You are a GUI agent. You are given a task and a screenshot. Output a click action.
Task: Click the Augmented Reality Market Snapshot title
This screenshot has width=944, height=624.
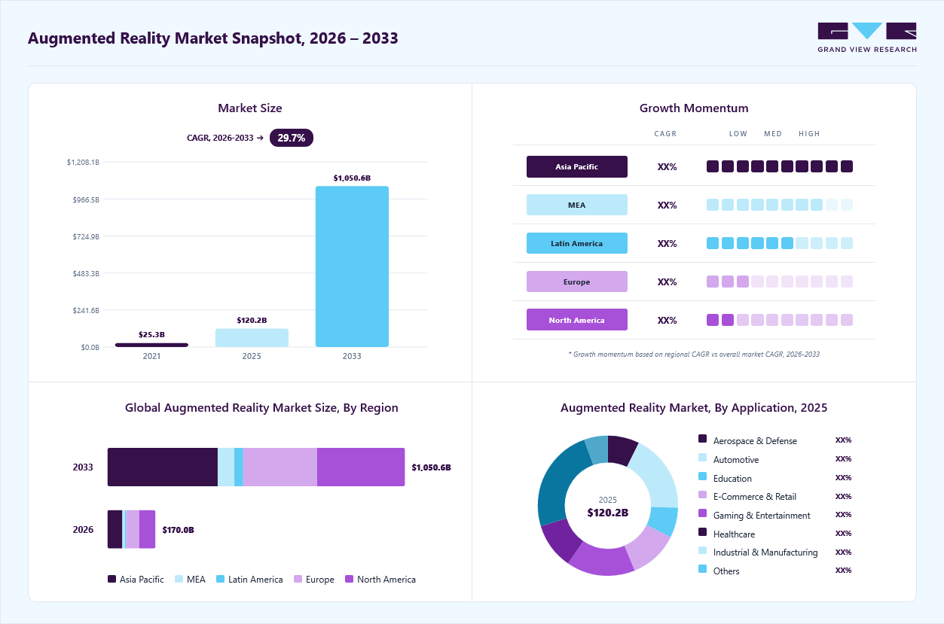point(212,38)
